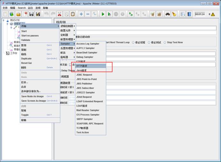Click the Open file folder icon

(x=18, y=14)
